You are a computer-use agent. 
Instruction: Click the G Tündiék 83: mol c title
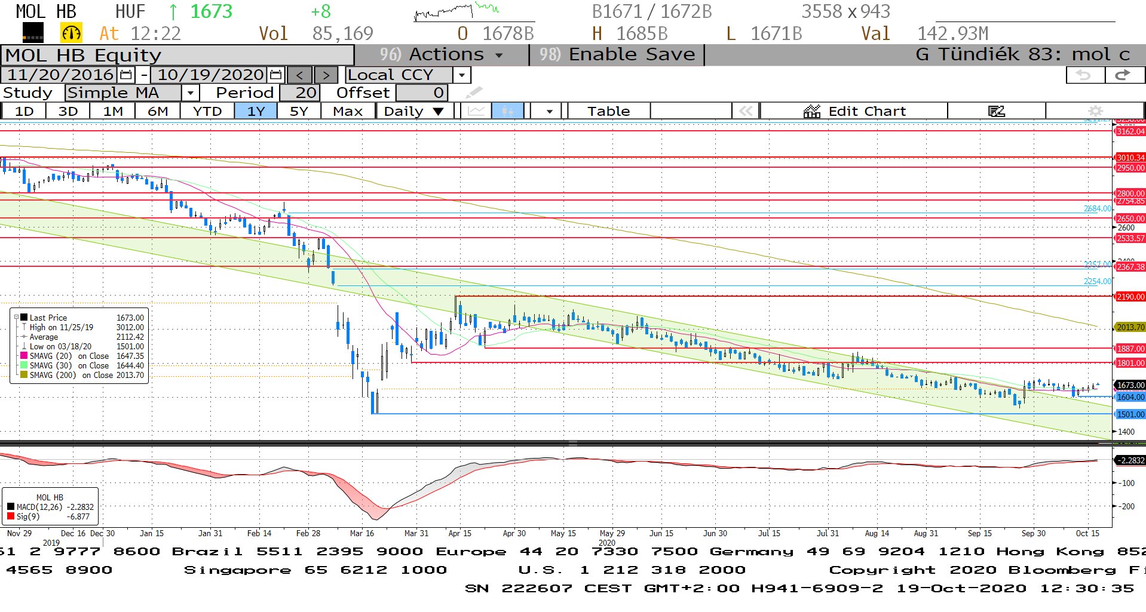click(x=1023, y=55)
